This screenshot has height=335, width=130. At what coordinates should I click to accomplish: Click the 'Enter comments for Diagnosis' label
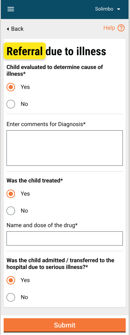point(46,124)
